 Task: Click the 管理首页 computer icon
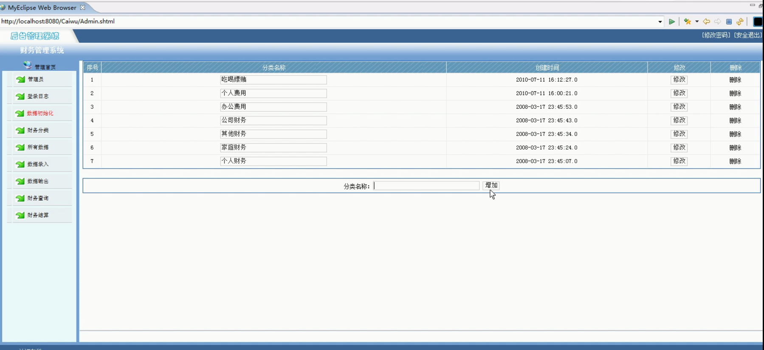pos(28,65)
